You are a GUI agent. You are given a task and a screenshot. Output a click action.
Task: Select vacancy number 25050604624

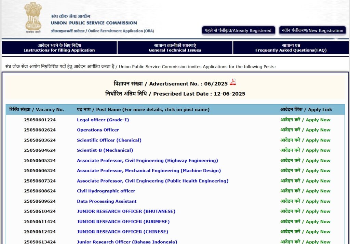pyautogui.click(x=40, y=150)
